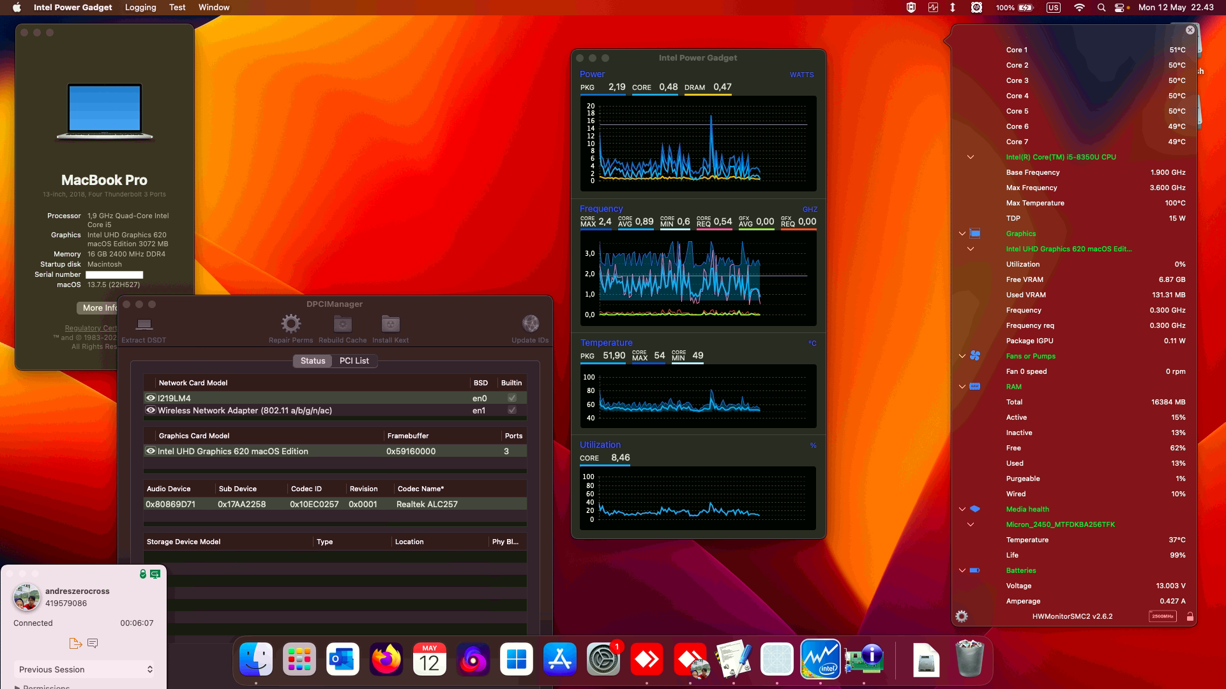This screenshot has height=689, width=1226.
Task: Toggle visibility of Intel UHD Graphics 620
Action: [151, 451]
